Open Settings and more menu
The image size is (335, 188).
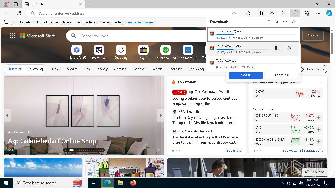point(318,13)
